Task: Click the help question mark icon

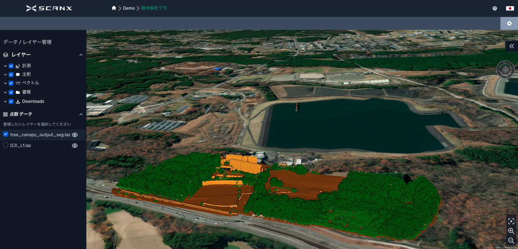Action: click(495, 8)
